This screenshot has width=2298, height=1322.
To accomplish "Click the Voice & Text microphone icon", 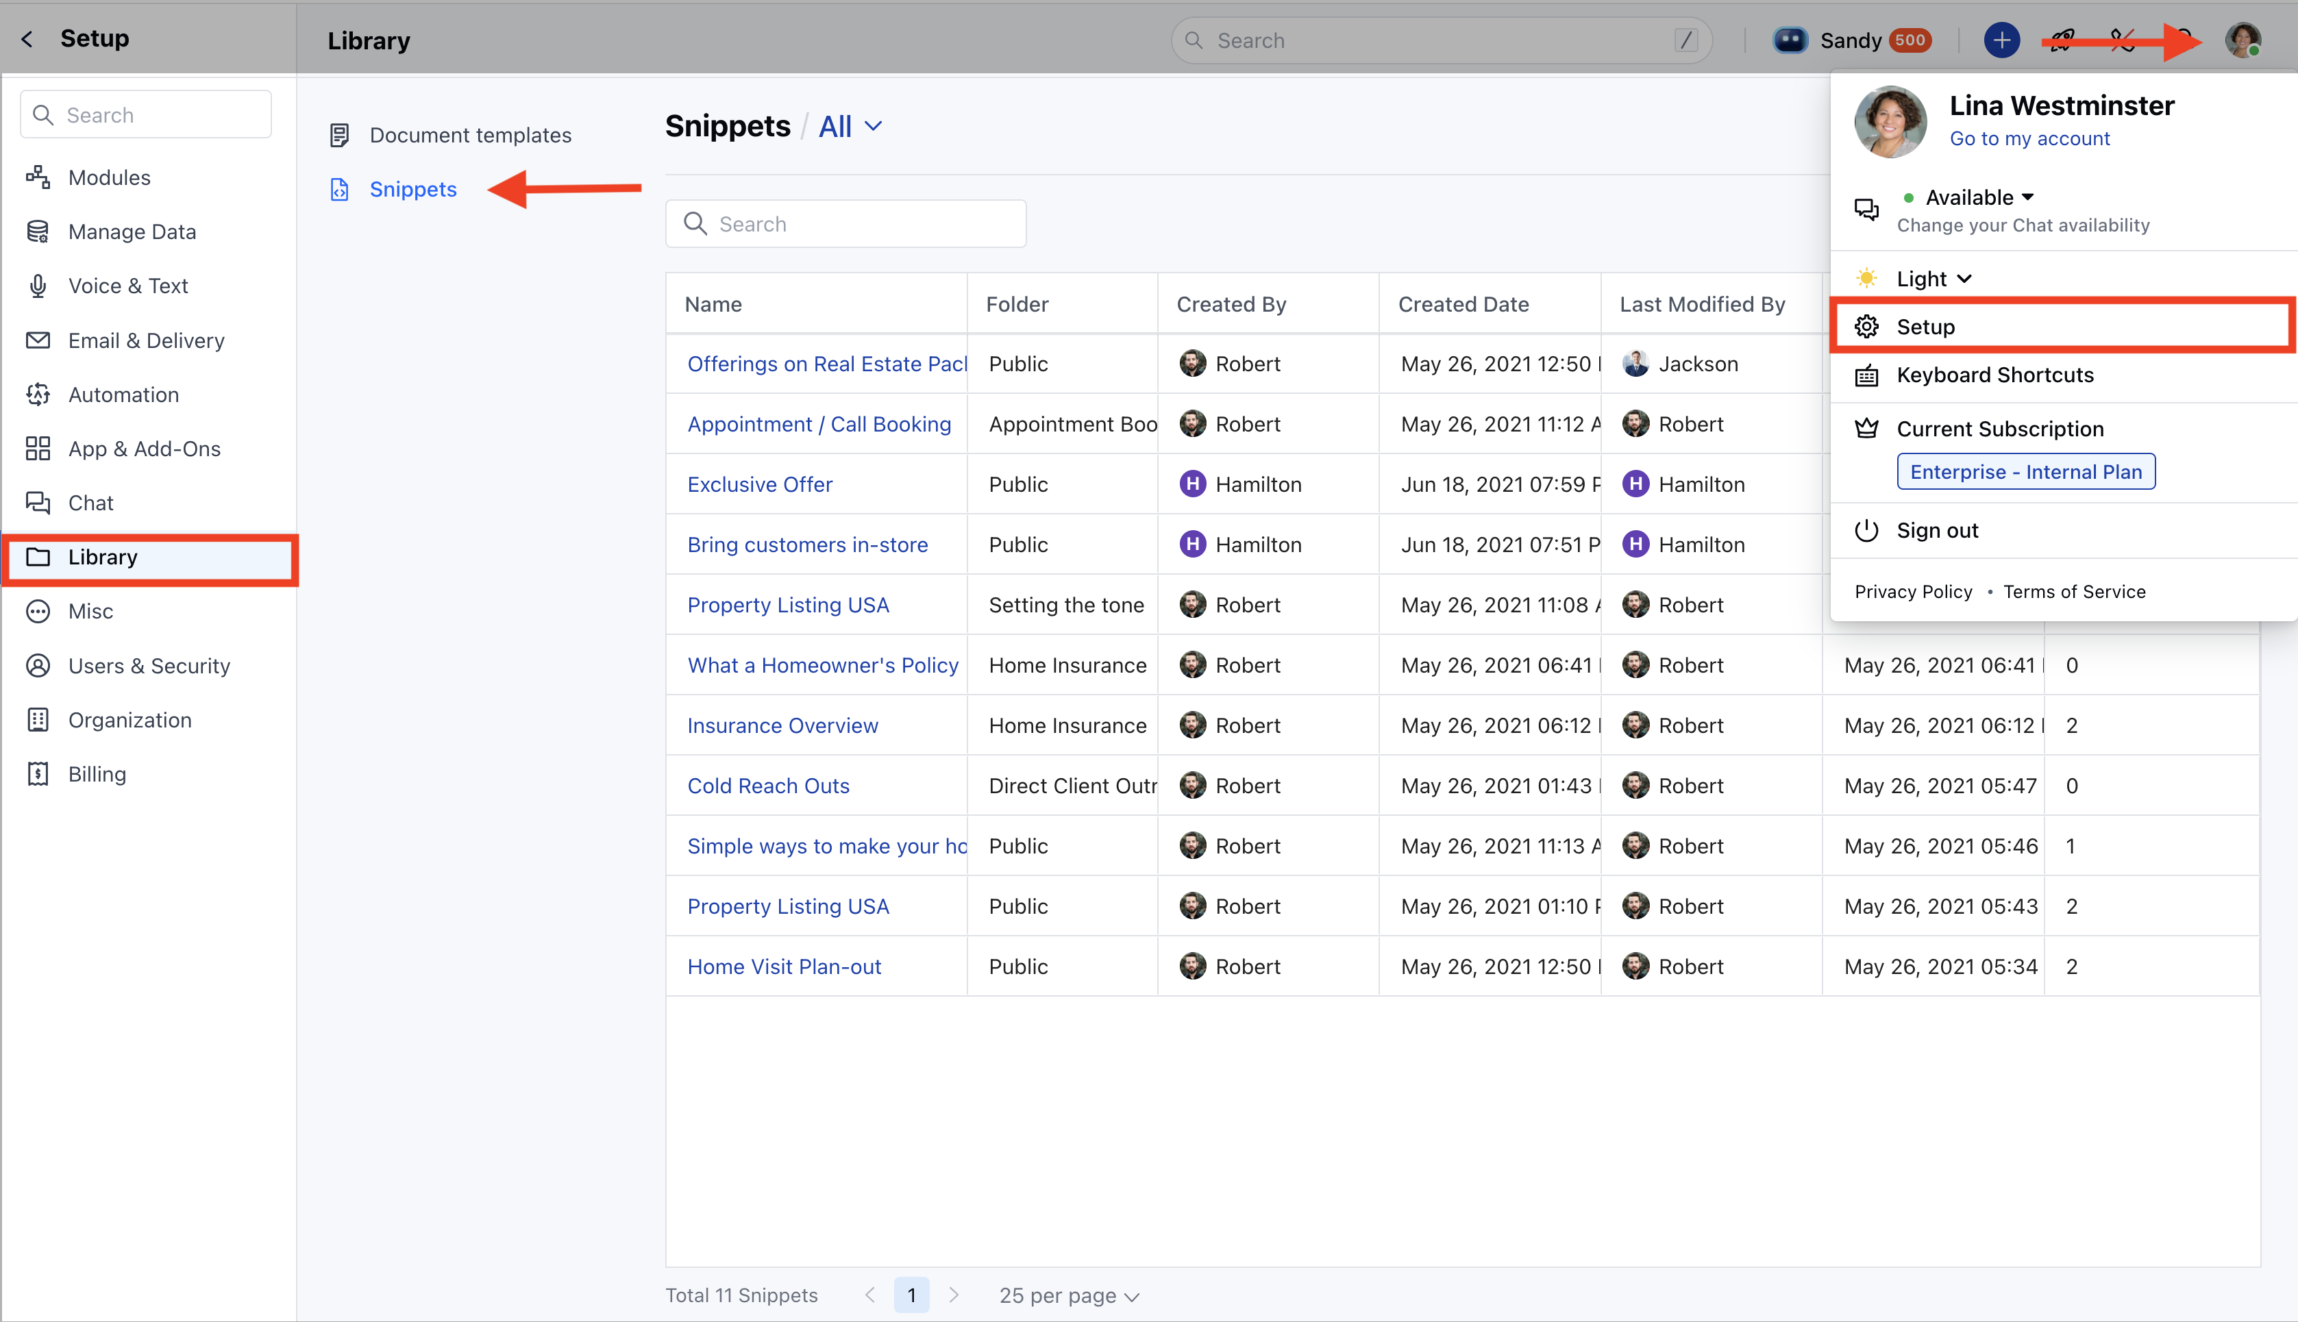I will coord(38,286).
